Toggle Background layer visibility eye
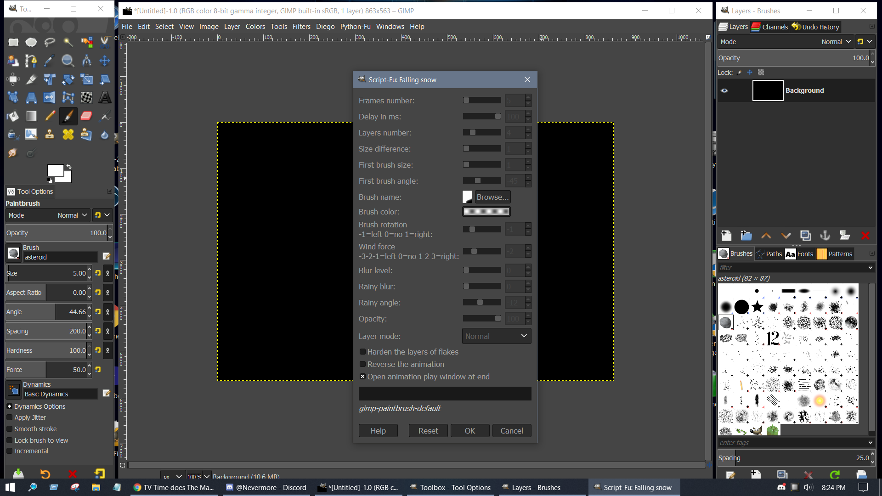The image size is (882, 496). tap(724, 90)
